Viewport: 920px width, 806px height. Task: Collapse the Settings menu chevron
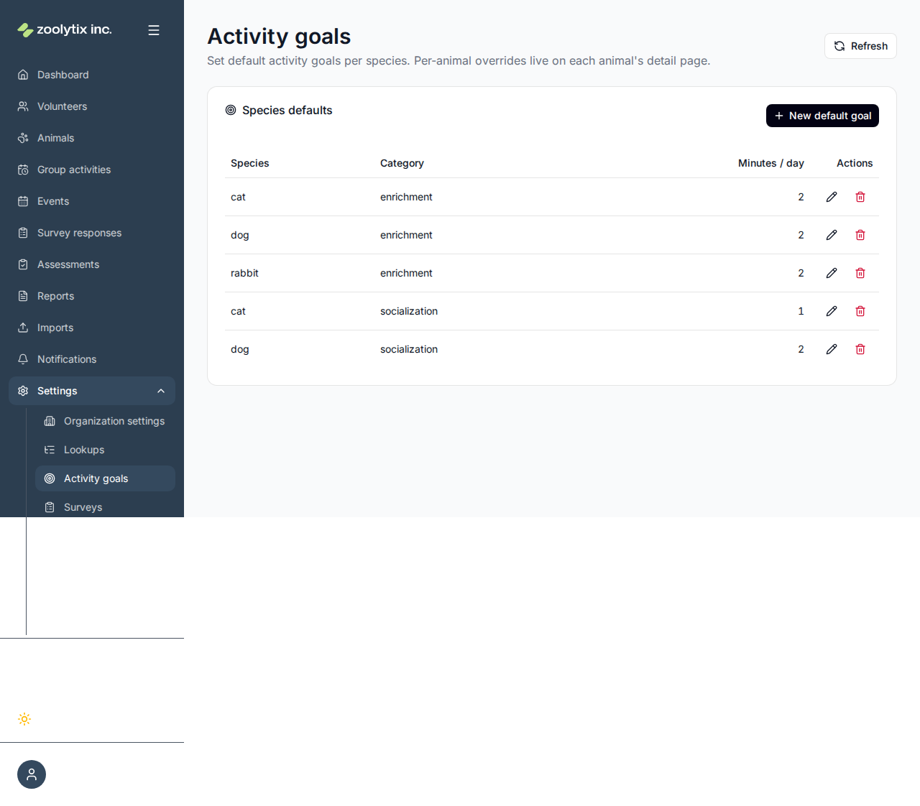[x=161, y=391]
